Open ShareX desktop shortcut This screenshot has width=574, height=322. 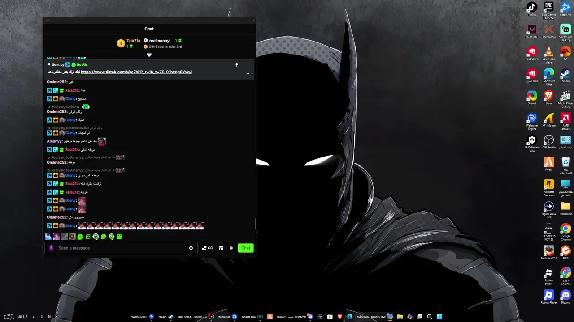point(532,97)
